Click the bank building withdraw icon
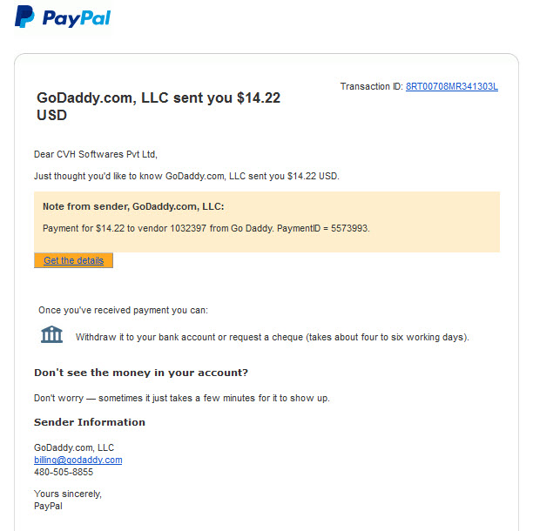The width and height of the screenshot is (533, 531). (51, 334)
